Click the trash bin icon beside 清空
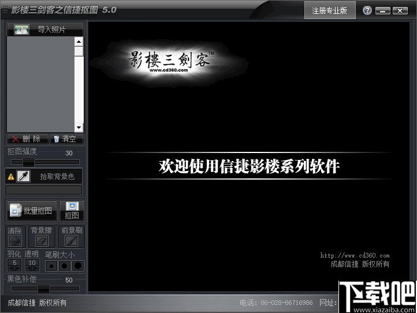The image size is (417, 313). pos(57,139)
